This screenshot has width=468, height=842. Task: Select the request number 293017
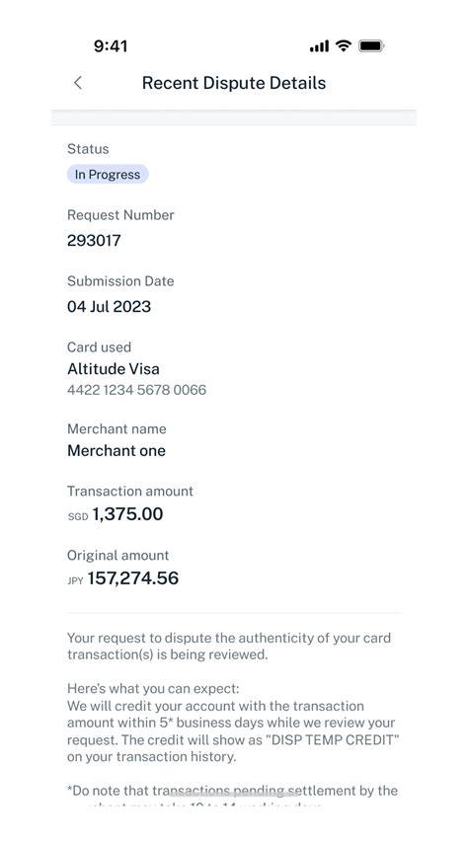(x=94, y=240)
